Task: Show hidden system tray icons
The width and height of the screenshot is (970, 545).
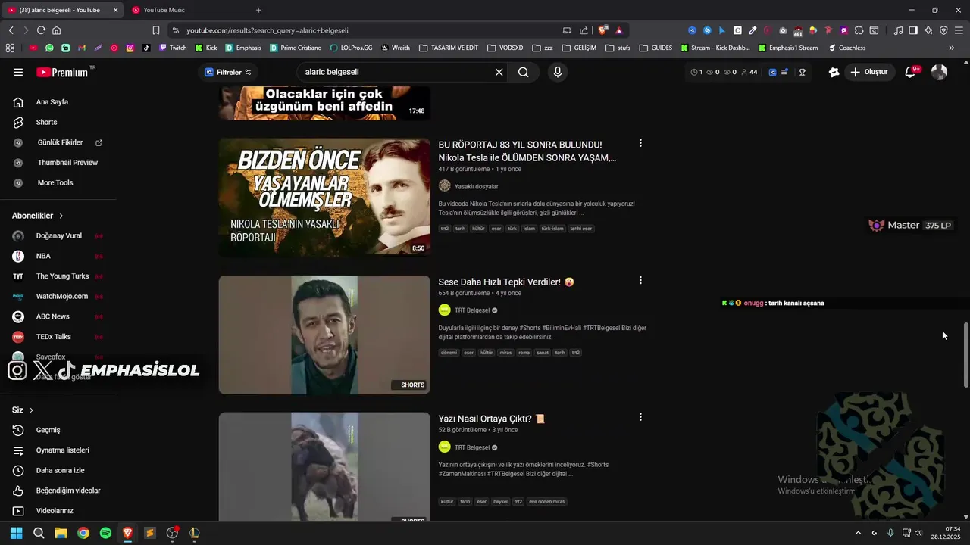Action: point(858,533)
